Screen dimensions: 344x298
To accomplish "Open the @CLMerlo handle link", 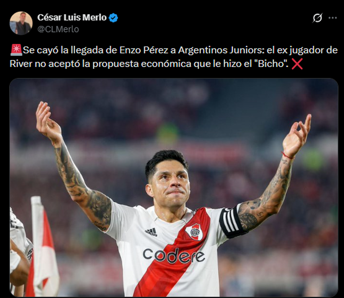I will coord(58,29).
